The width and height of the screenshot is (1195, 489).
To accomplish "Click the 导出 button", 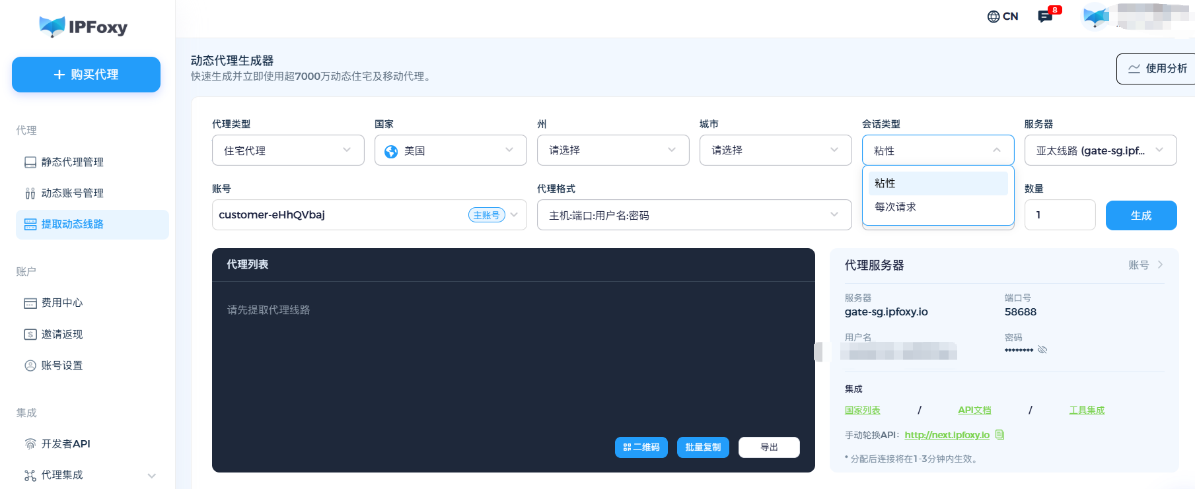I will [x=769, y=447].
